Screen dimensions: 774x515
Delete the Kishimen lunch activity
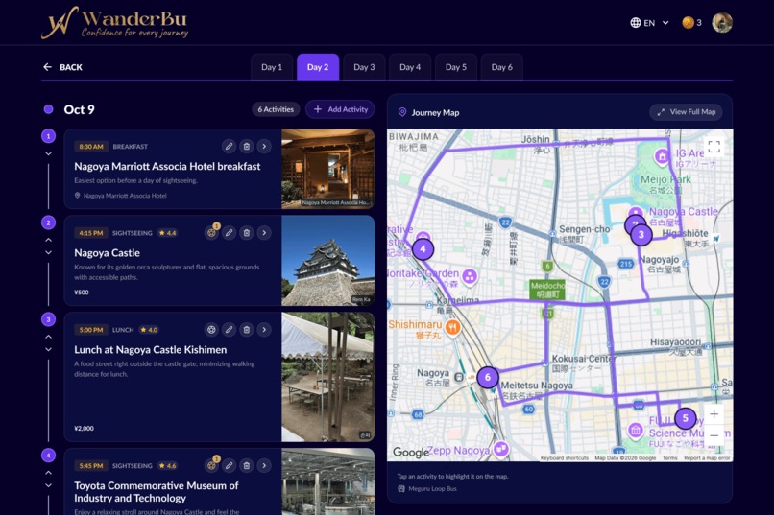pyautogui.click(x=247, y=330)
